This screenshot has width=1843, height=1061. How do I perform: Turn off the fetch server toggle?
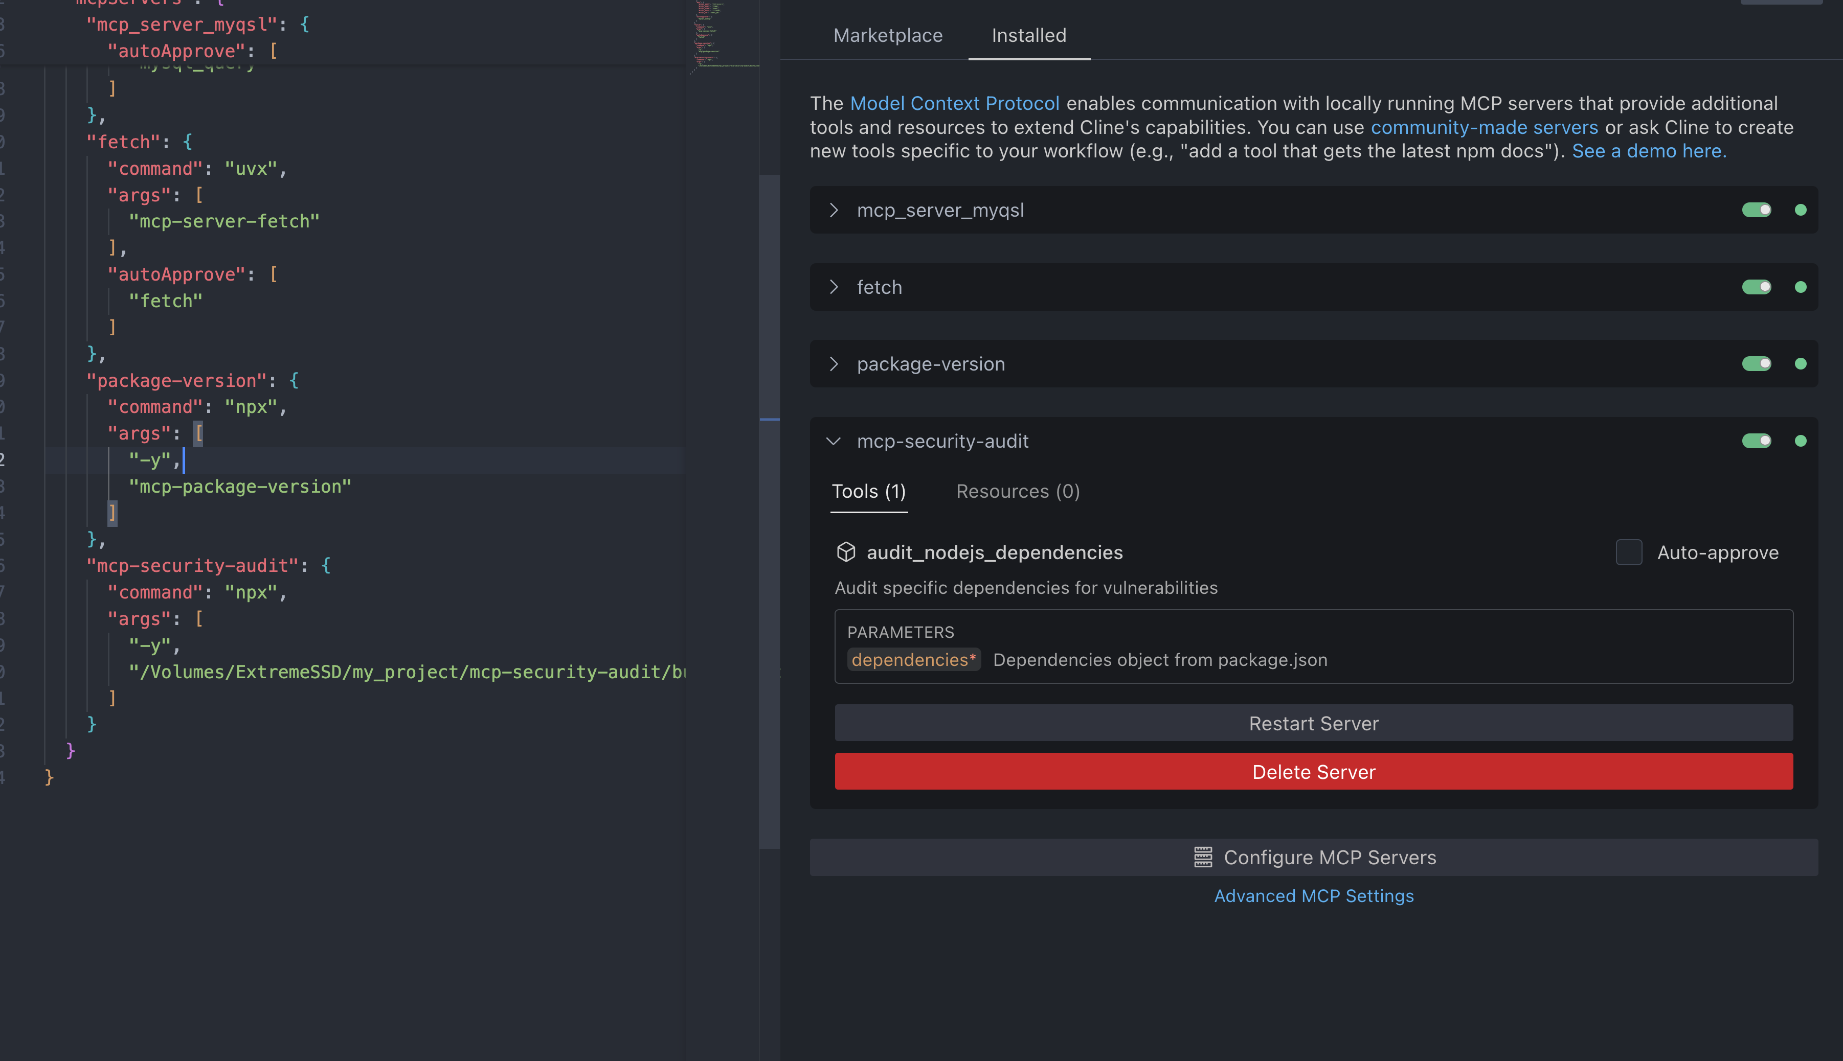coord(1756,287)
